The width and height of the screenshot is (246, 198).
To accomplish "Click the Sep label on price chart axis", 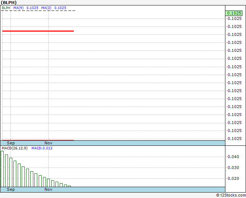I will coord(10,143).
